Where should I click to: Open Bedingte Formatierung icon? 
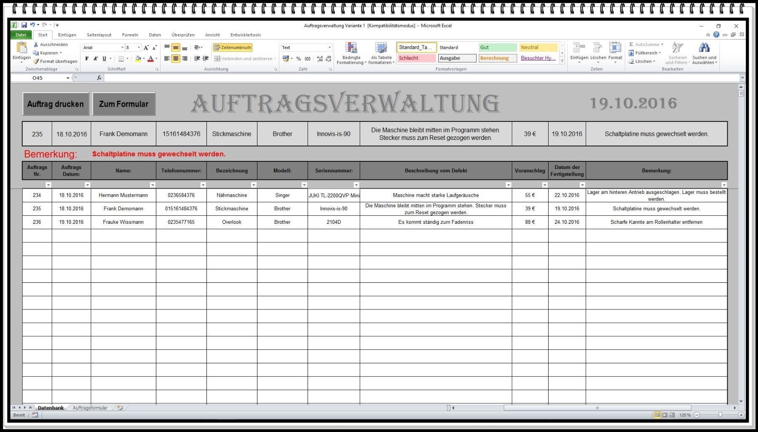(x=351, y=48)
